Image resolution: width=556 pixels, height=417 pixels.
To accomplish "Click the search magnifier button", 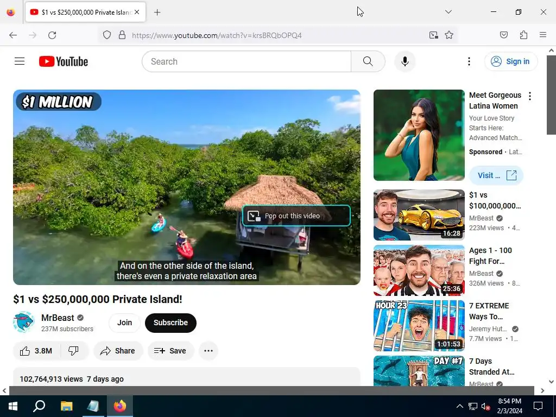I will 368,61.
